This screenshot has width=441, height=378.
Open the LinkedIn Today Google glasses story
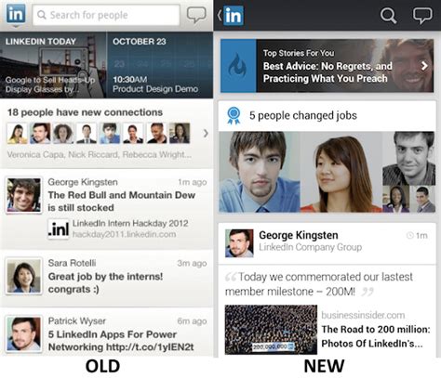53,65
